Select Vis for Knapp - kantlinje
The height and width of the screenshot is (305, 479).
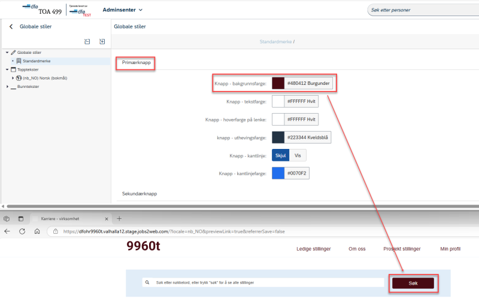pyautogui.click(x=298, y=155)
